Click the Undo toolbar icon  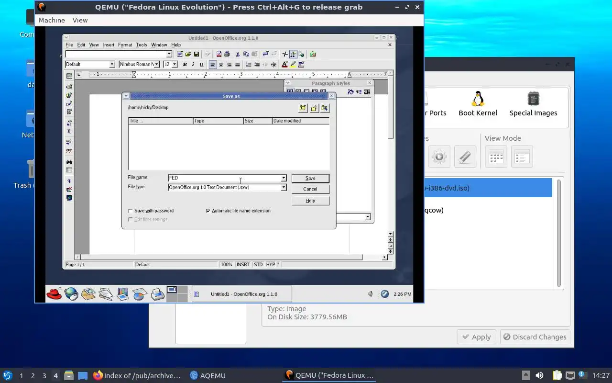(x=265, y=54)
